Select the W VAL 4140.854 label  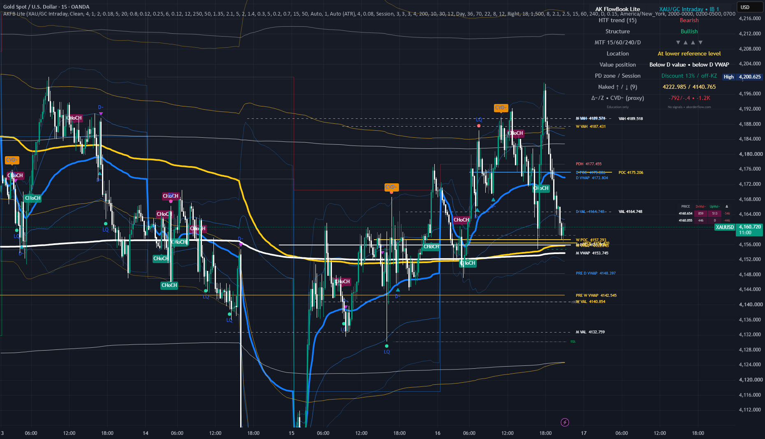(x=591, y=302)
